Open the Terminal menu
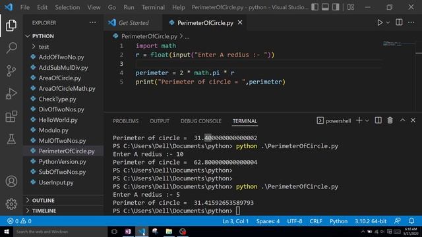 [153, 7]
